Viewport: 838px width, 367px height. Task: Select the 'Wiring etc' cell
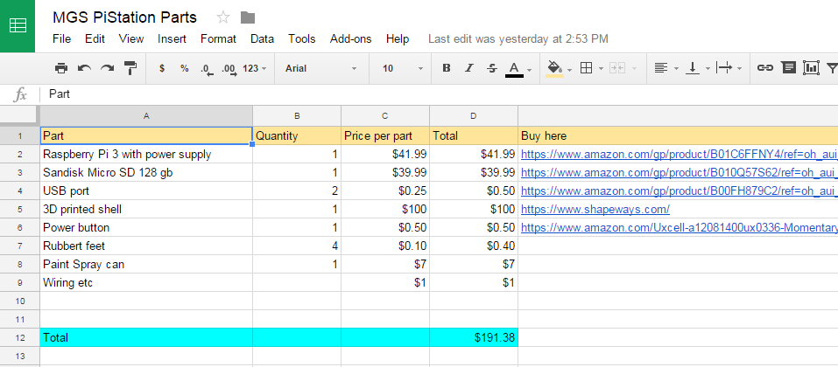pyautogui.click(x=146, y=282)
